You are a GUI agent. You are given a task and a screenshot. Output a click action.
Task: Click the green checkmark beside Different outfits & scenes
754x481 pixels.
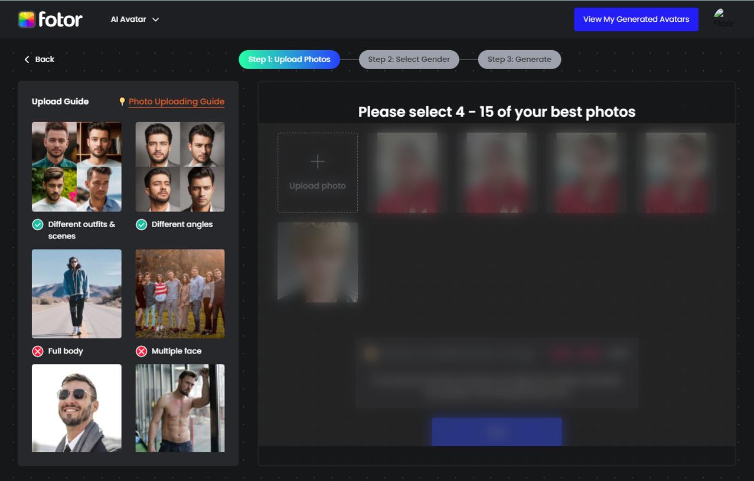point(37,224)
